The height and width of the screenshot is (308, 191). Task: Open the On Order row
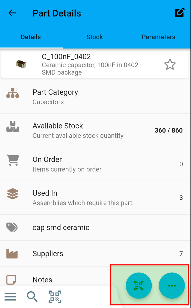click(x=95, y=164)
